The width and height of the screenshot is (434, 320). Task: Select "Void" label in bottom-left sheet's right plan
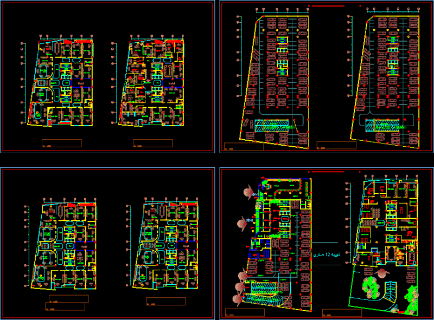(x=186, y=246)
